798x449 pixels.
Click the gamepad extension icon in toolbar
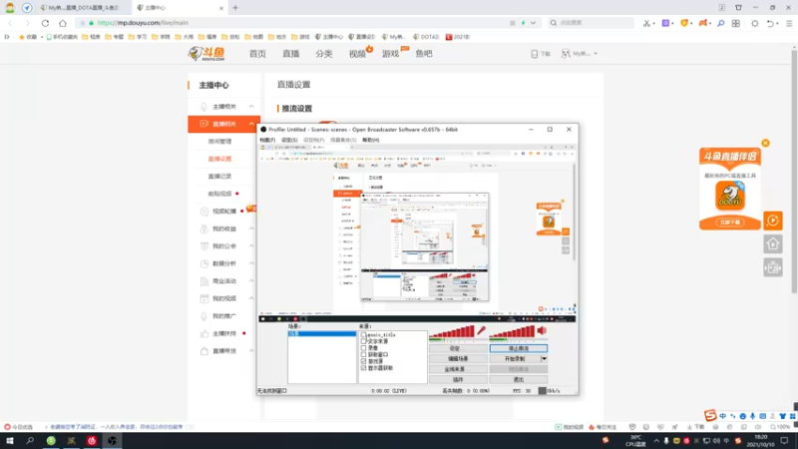tap(703, 23)
